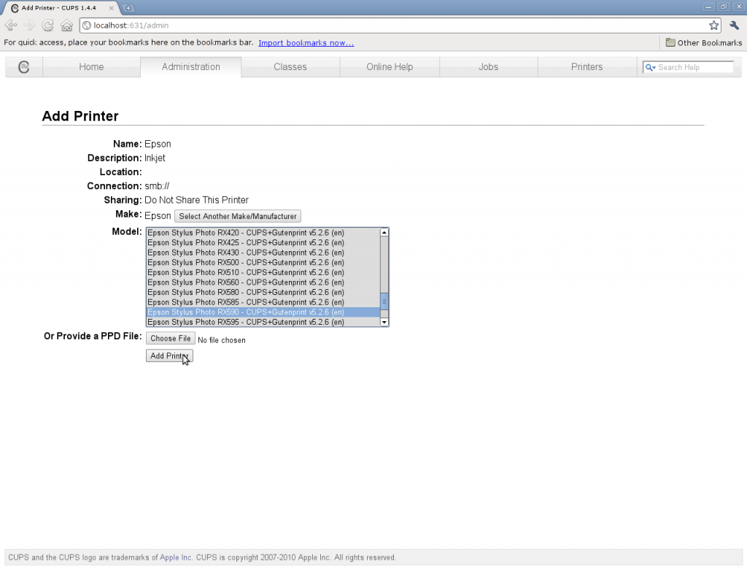Go to the browser home page icon
747x570 pixels.
click(66, 26)
